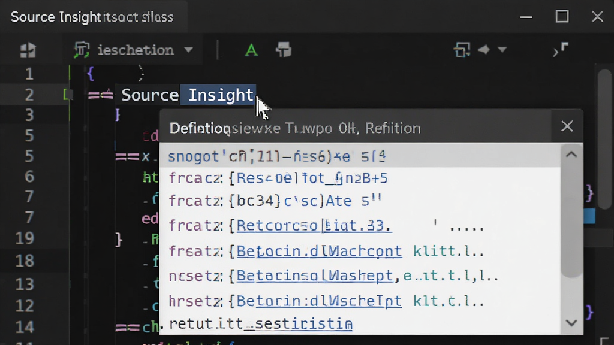Select the highlighted 'snogot' row

[360, 156]
